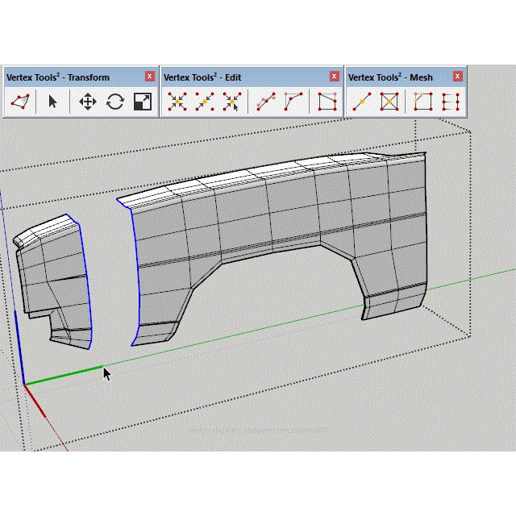This screenshot has height=516, width=516.
Task: Click the square with orange top edge icon
Action: click(423, 102)
